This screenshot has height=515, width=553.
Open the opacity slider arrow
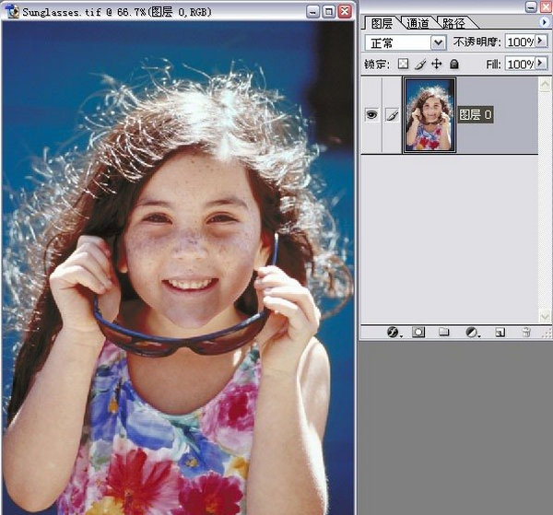pos(540,41)
